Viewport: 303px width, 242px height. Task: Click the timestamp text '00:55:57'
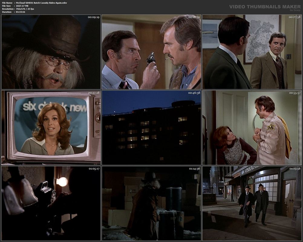pos(295,93)
